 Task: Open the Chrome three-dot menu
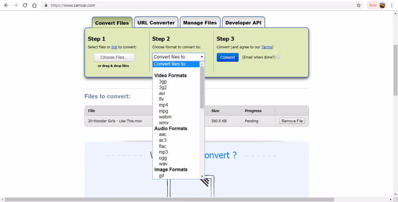point(392,5)
